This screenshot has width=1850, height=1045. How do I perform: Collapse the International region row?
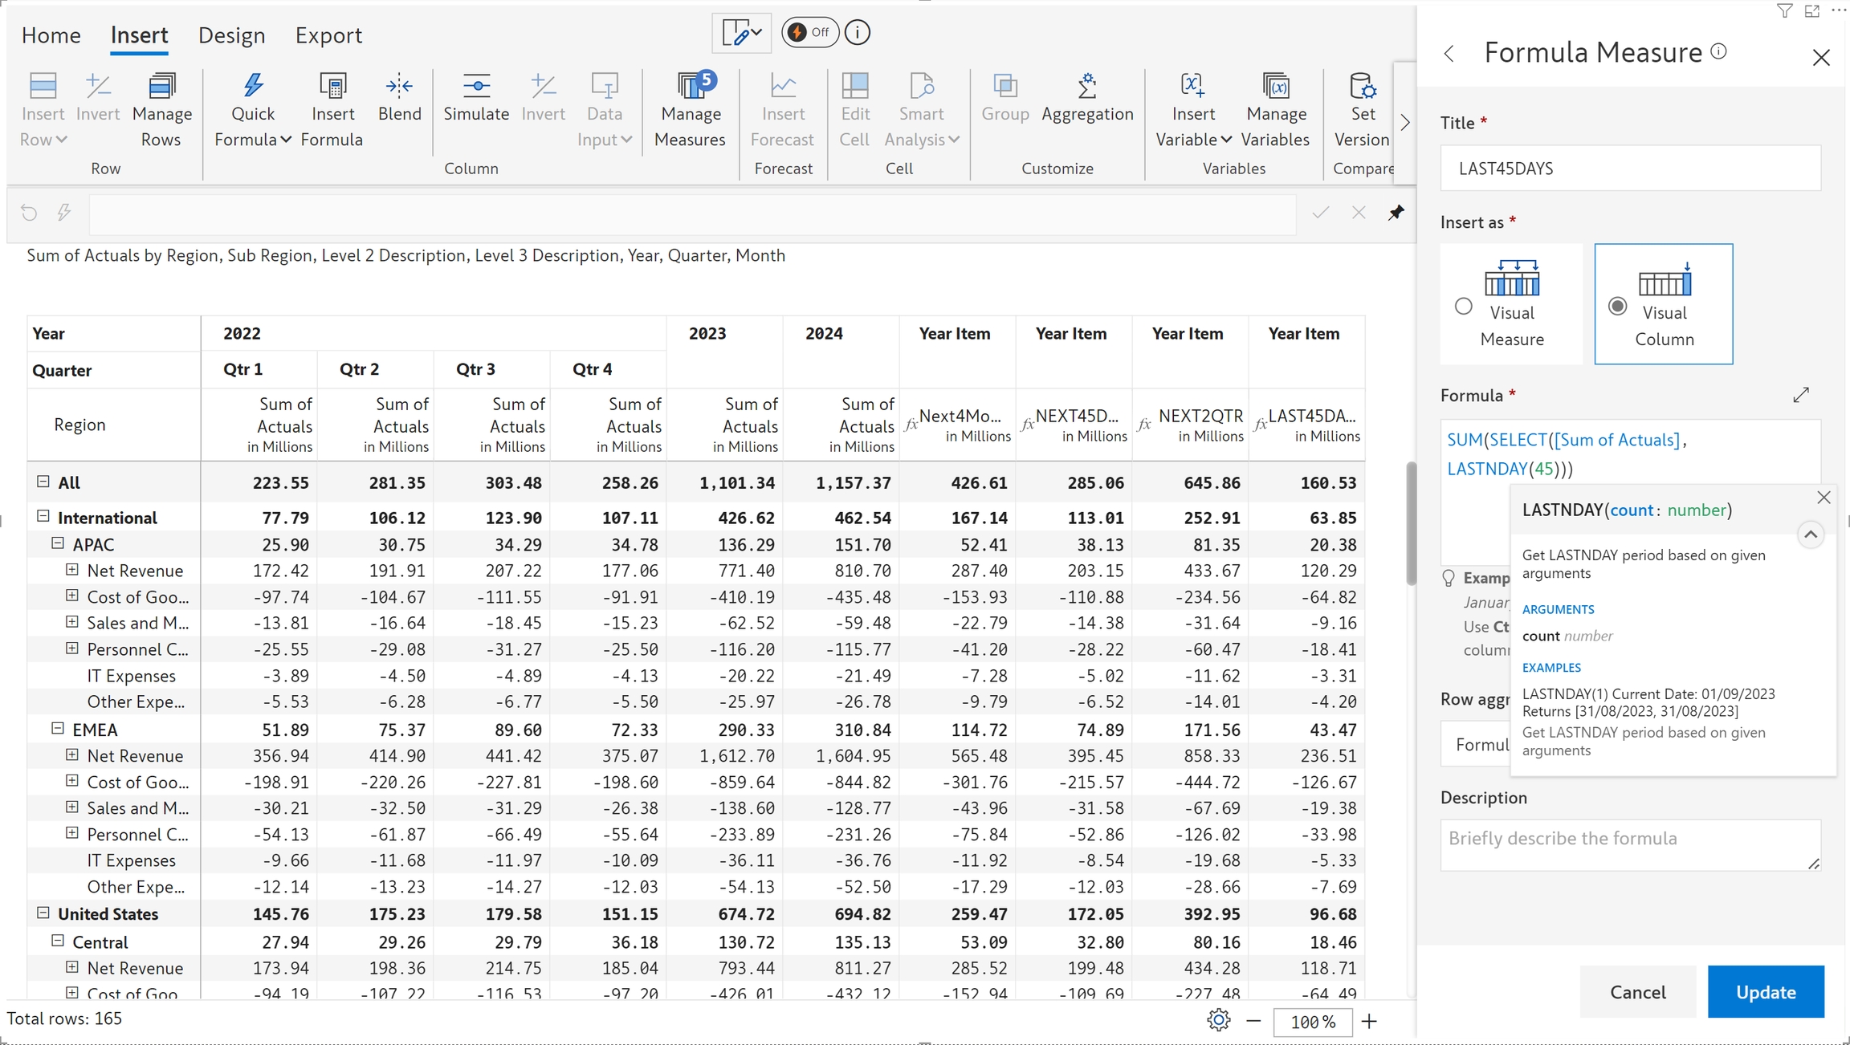pyautogui.click(x=43, y=517)
